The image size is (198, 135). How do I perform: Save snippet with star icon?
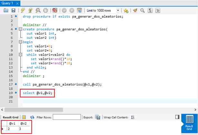tap(126, 11)
